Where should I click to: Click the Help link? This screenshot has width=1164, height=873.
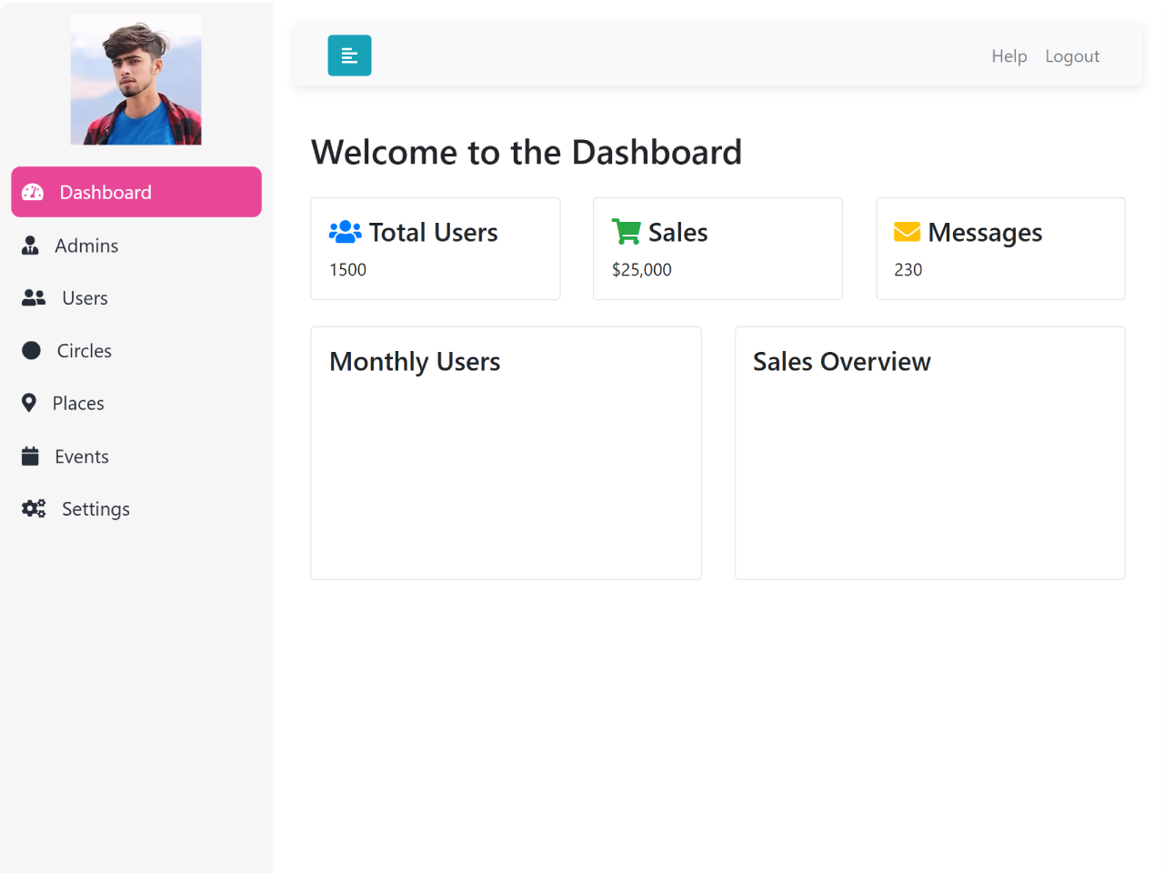coord(1008,55)
